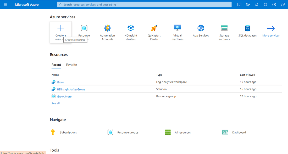Screen dimensions: 288x154
Task: Open the Grow_More resource link
Action: tap(64, 96)
